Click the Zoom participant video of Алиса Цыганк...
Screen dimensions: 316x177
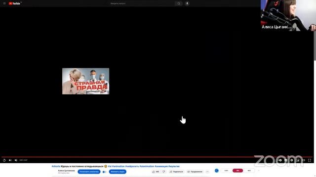point(288,15)
